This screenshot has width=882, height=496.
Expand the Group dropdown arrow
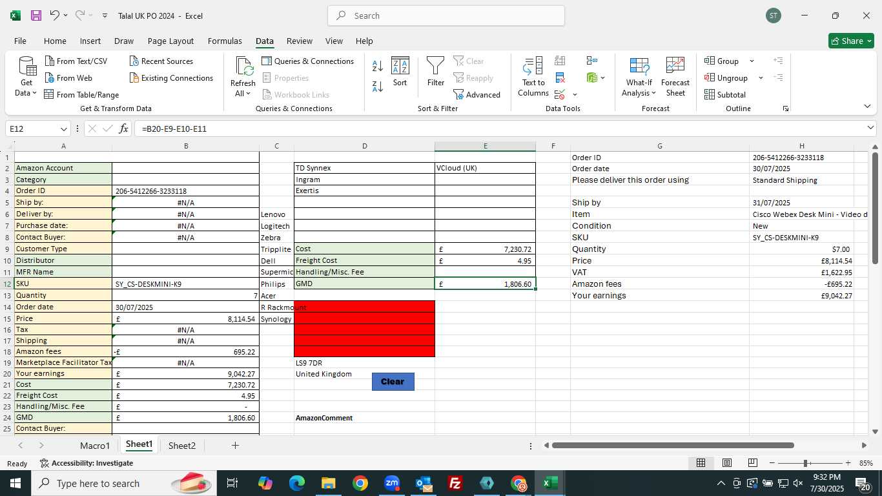tap(752, 61)
